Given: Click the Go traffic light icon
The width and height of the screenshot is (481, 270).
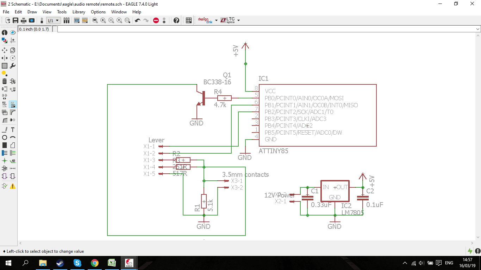Looking at the screenshot, I should click(x=164, y=20).
